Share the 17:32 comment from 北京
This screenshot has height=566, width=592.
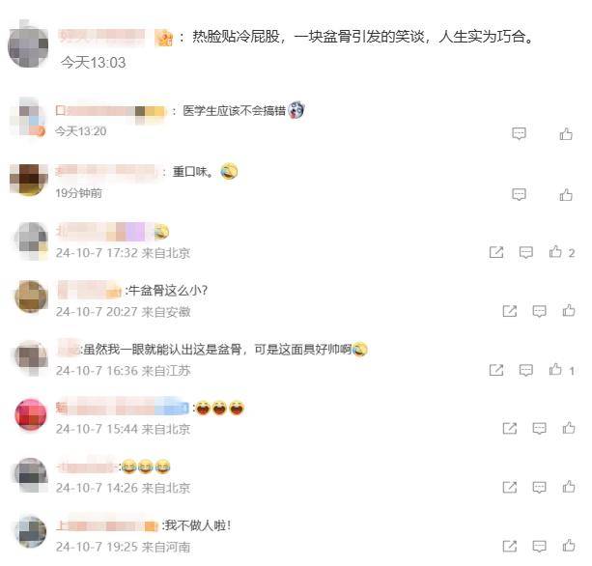tap(496, 252)
